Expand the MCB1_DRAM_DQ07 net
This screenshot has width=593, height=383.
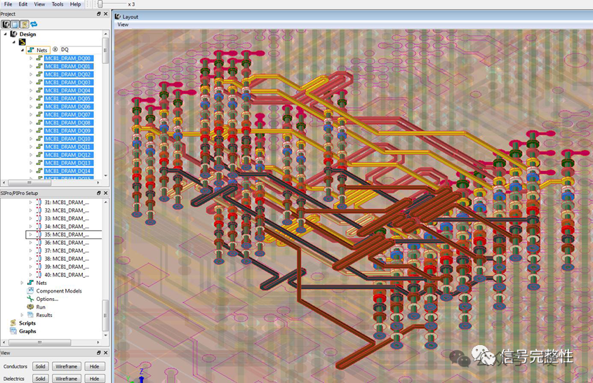point(31,115)
